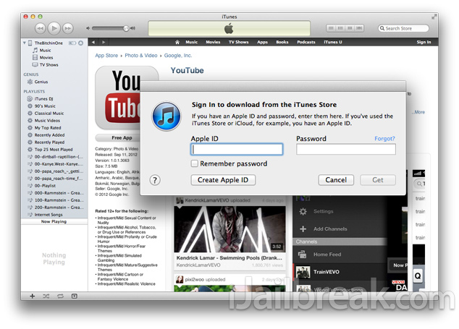Open the Apps store tab
The width and height of the screenshot is (459, 329).
(x=262, y=42)
